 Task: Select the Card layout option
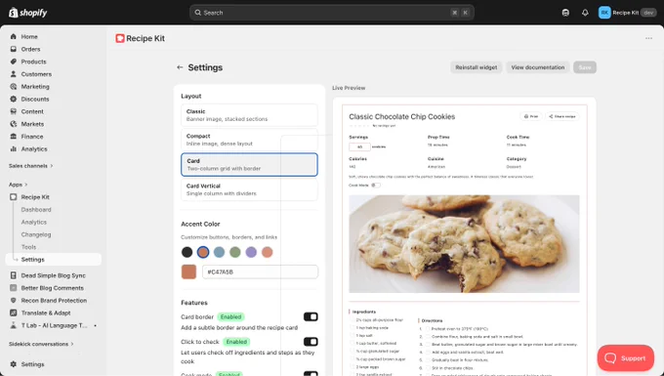(x=249, y=164)
